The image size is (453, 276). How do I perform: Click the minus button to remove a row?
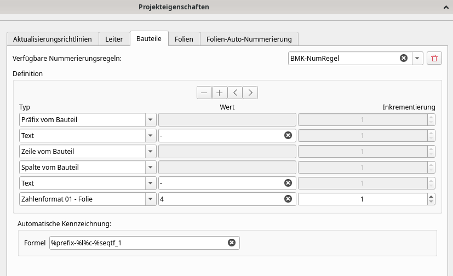[x=204, y=93]
